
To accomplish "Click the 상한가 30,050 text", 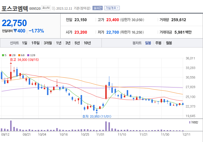I will [x=132, y=20].
